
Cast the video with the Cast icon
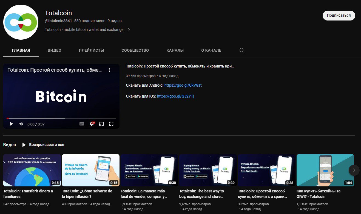click(x=101, y=124)
